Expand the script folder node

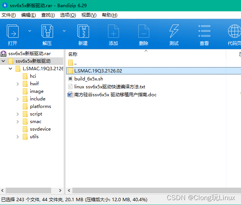18,114
